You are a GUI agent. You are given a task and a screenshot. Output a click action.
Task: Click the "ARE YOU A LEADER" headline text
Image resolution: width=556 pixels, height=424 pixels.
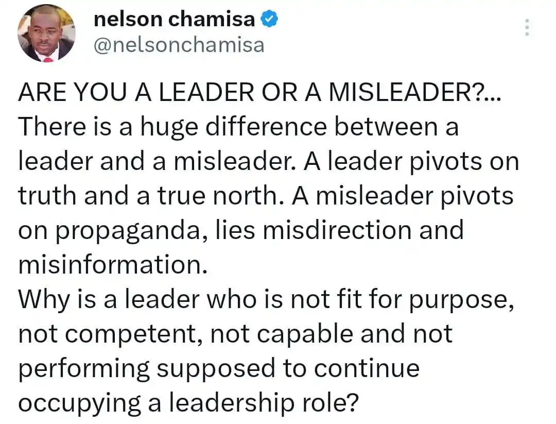(x=136, y=92)
